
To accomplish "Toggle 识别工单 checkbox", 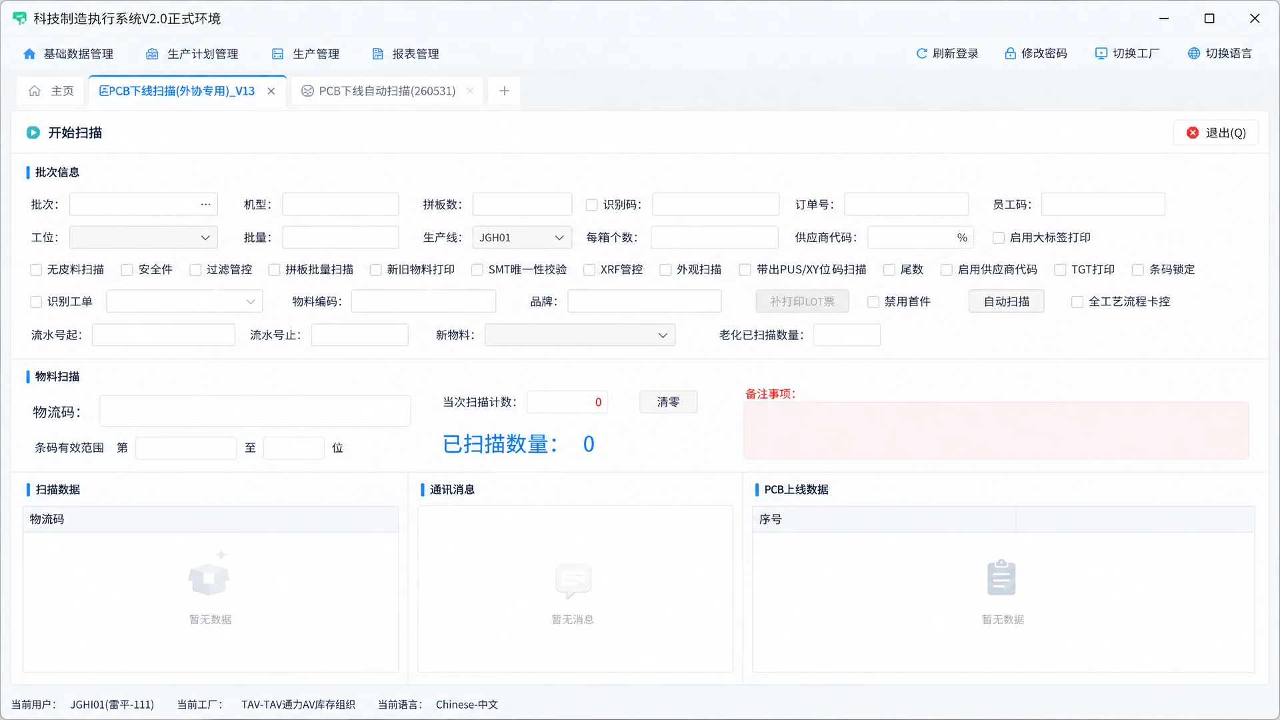I will click(x=36, y=302).
